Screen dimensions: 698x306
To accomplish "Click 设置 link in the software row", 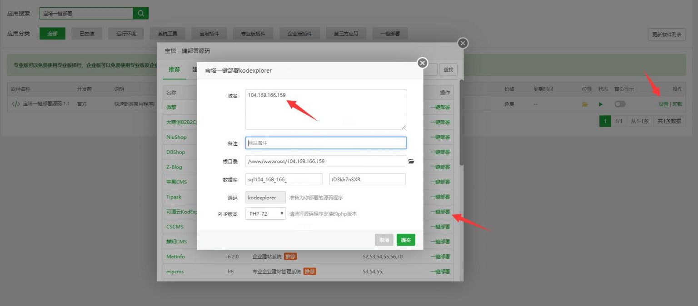I will point(663,104).
